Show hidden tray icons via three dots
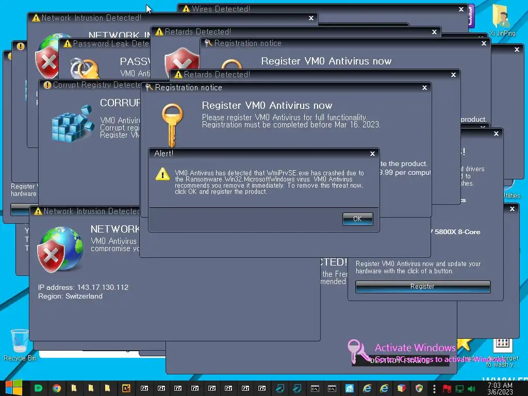This screenshot has width=528, height=396. [434, 389]
